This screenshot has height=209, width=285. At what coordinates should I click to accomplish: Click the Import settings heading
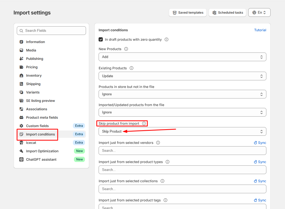point(32,13)
